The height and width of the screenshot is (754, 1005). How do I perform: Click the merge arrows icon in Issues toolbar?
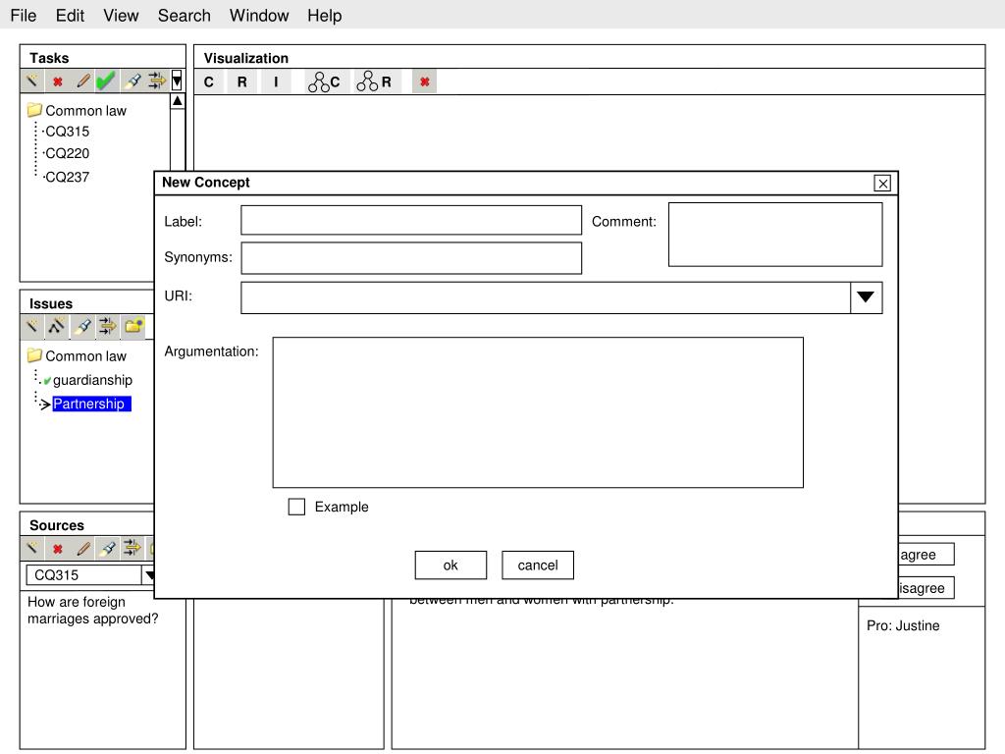click(108, 326)
